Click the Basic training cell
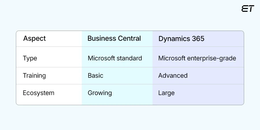This screenshot has height=130, width=260. pyautogui.click(x=95, y=75)
